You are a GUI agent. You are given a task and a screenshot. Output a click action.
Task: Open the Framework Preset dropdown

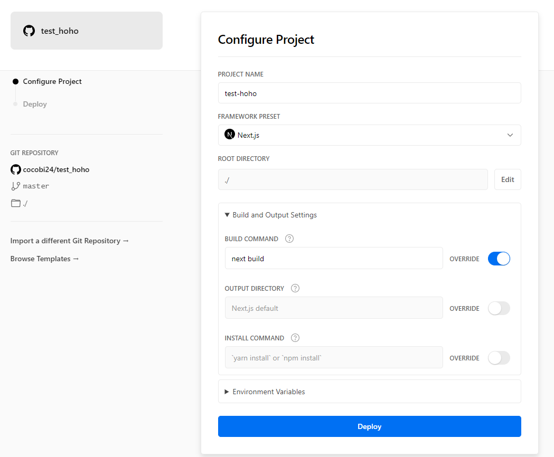(x=369, y=135)
